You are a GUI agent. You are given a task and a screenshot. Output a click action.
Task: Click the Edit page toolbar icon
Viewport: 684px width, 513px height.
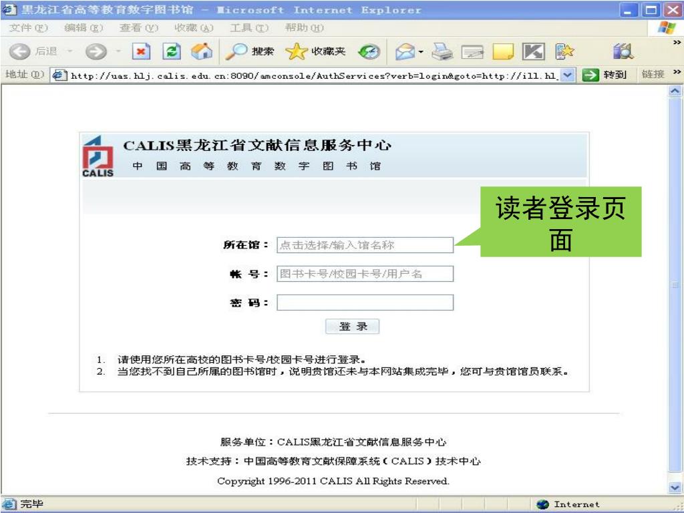[x=472, y=52]
